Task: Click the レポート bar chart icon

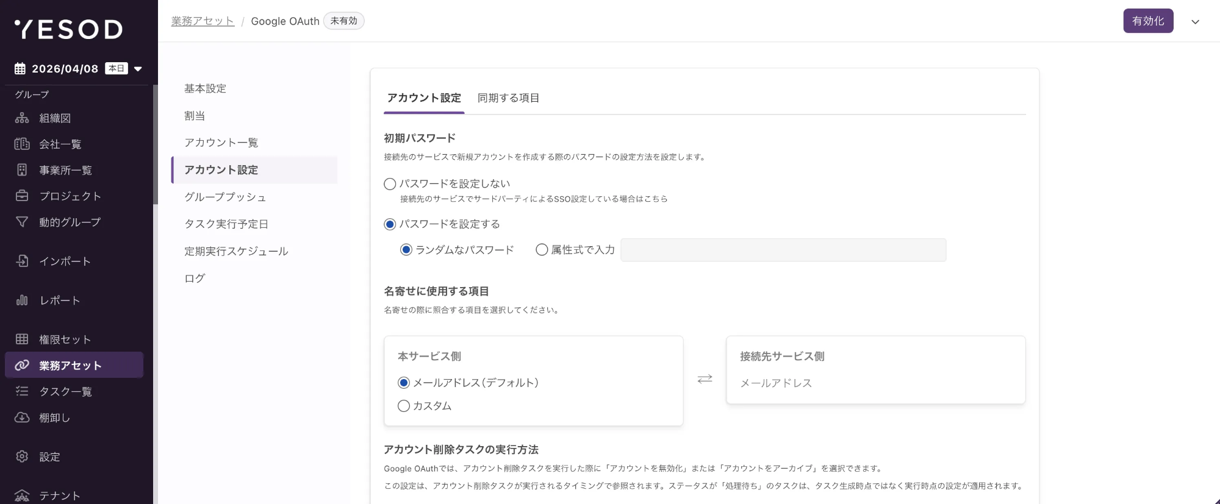Action: coord(22,300)
